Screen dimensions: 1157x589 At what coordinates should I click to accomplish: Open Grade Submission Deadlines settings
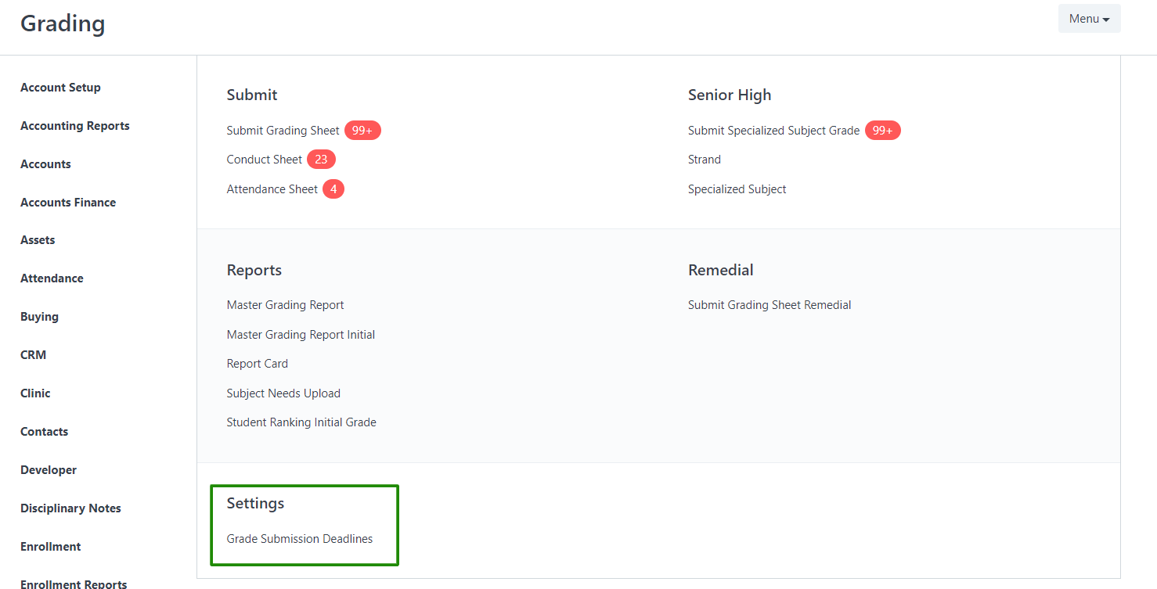300,539
